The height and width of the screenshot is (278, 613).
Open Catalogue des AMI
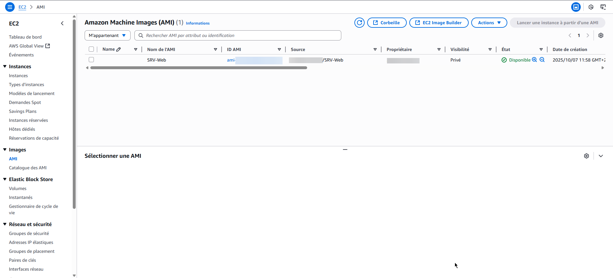[x=28, y=168]
